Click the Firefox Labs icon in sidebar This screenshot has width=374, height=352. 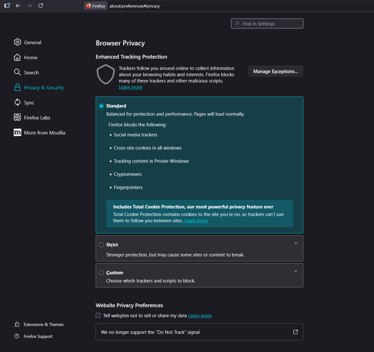point(17,117)
